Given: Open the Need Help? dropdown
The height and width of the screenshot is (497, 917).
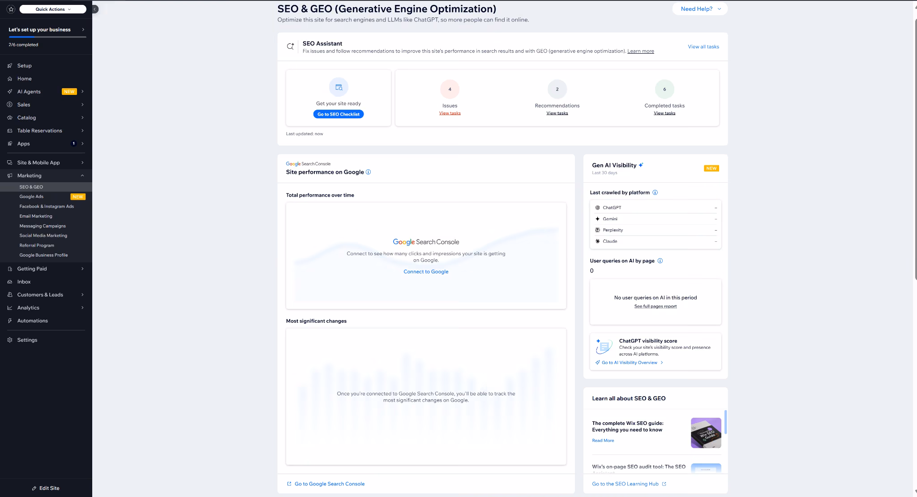Looking at the screenshot, I should (x=700, y=9).
